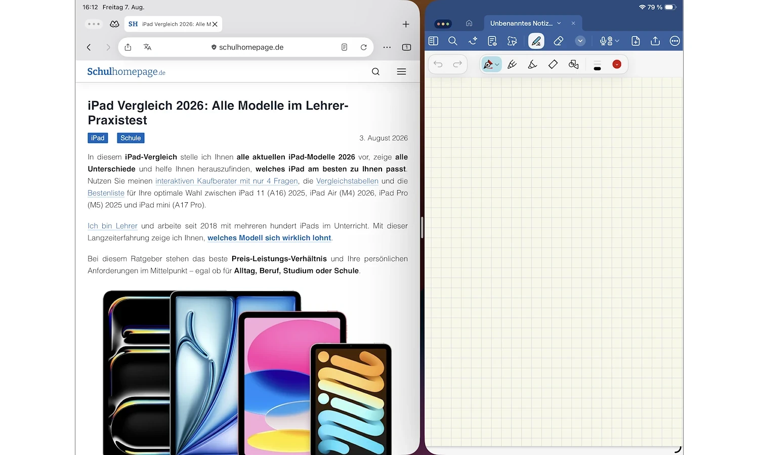Open fountain pen style dropdown arrow
759x455 pixels.
497,65
